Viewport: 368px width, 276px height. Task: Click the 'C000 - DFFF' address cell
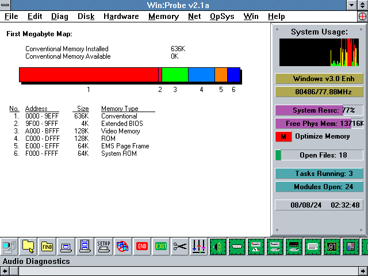click(x=43, y=139)
